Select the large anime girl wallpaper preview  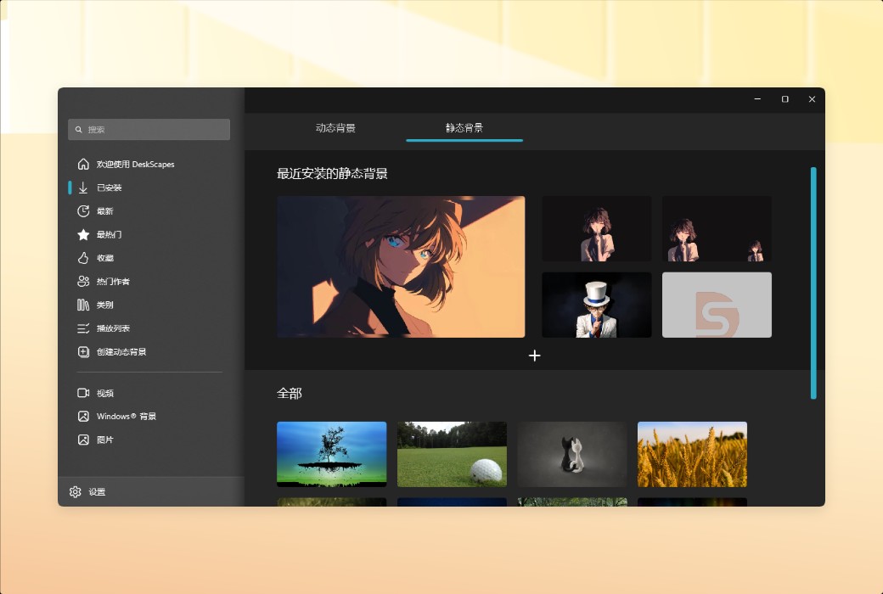pos(400,266)
